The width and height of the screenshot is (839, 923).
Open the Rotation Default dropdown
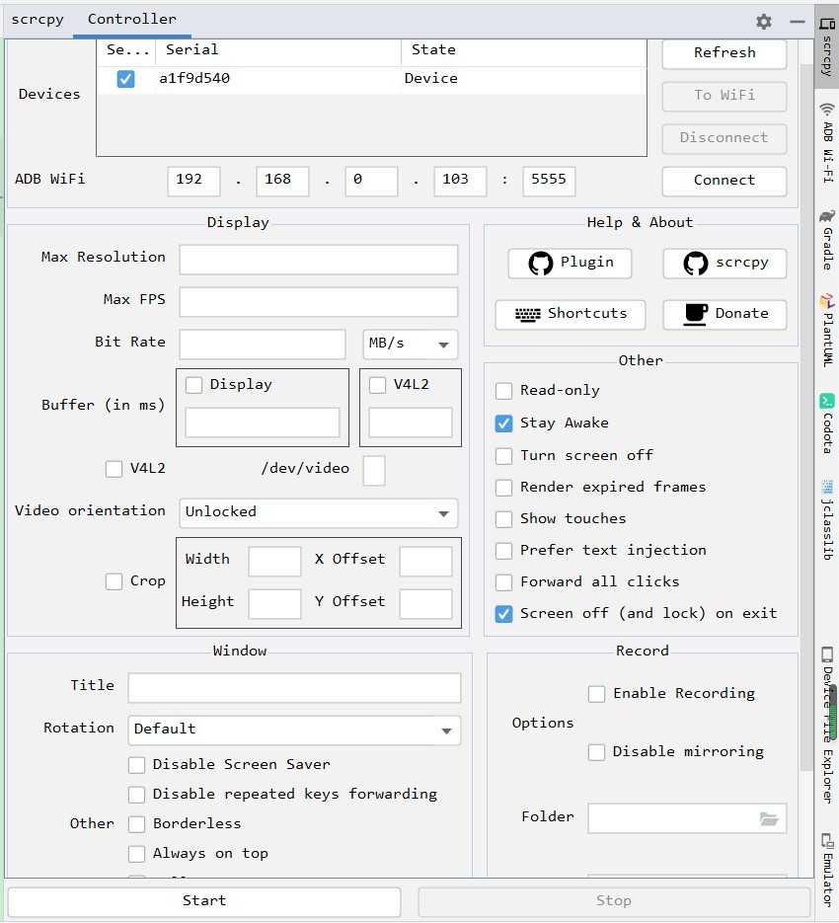click(x=294, y=730)
